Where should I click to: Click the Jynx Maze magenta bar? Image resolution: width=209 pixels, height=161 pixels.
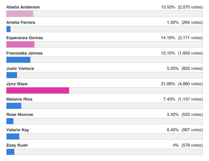pos(38,90)
